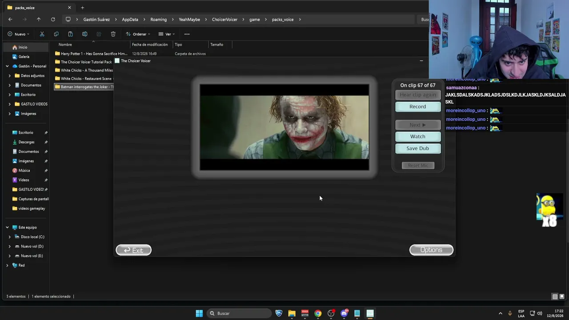Click Save Dub button

418,148
